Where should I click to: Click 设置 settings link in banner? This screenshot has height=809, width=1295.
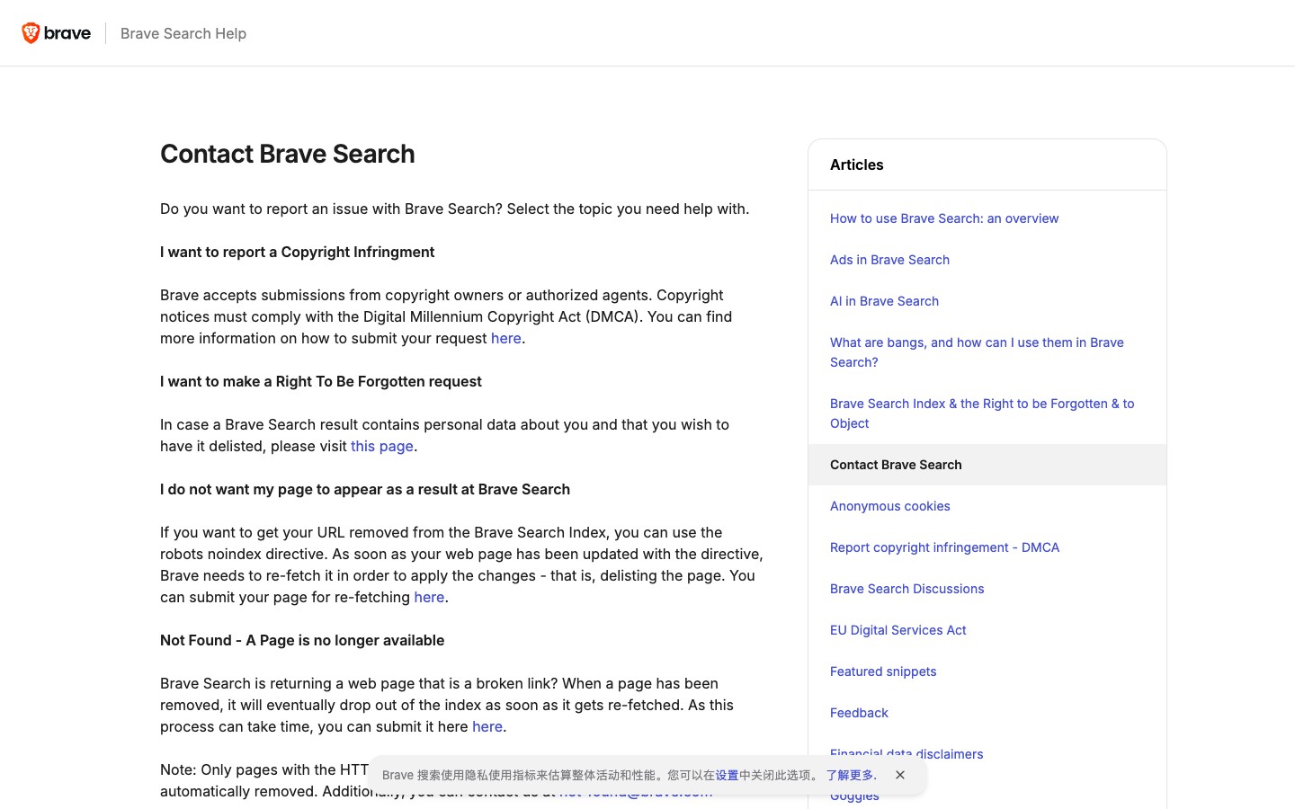click(727, 775)
